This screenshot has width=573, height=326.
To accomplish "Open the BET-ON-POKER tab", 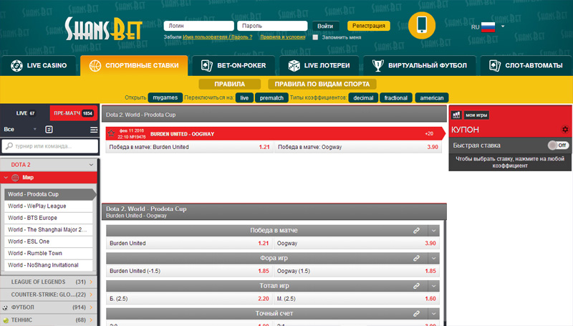I will (233, 66).
